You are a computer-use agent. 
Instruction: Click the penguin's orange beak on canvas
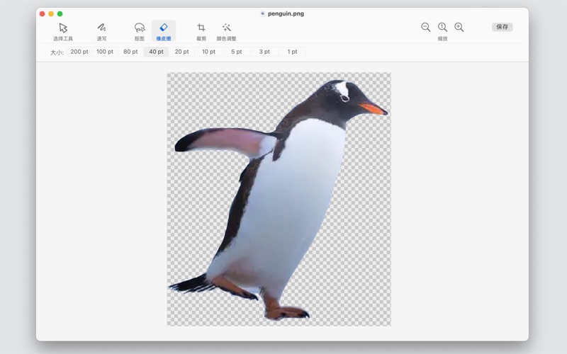pyautogui.click(x=372, y=109)
